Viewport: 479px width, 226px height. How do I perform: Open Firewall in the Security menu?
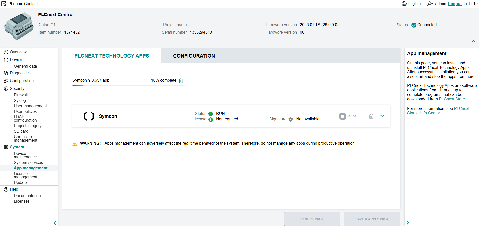coord(21,95)
